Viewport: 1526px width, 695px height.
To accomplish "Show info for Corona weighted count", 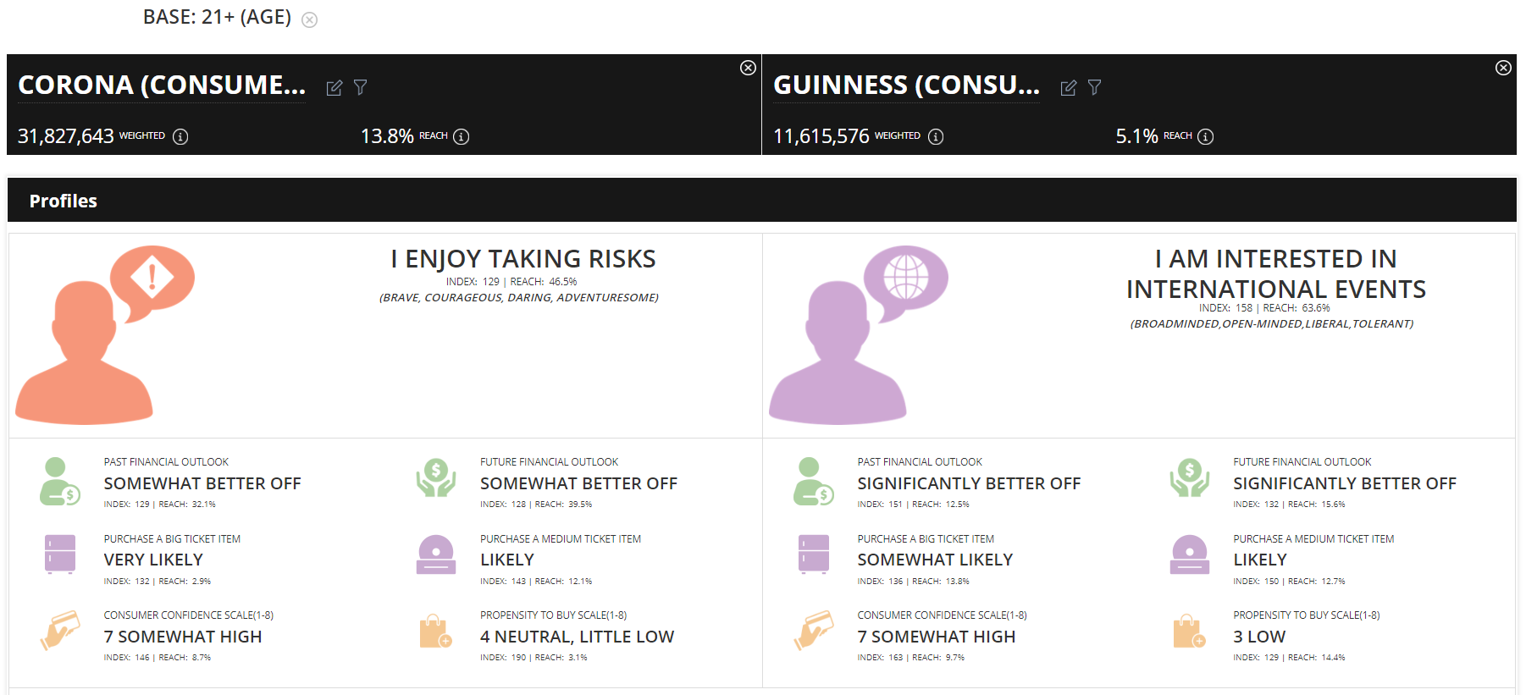I will point(180,136).
